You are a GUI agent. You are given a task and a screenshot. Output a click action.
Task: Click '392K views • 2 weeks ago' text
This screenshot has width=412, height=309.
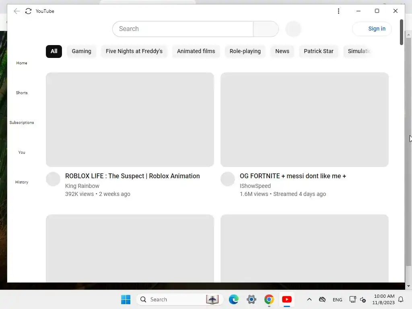[x=98, y=194]
